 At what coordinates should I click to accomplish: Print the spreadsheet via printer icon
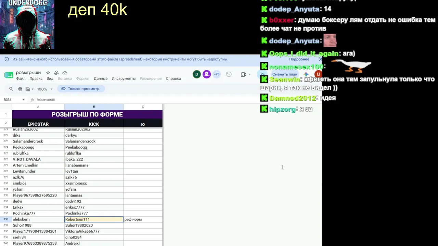tap(20, 89)
